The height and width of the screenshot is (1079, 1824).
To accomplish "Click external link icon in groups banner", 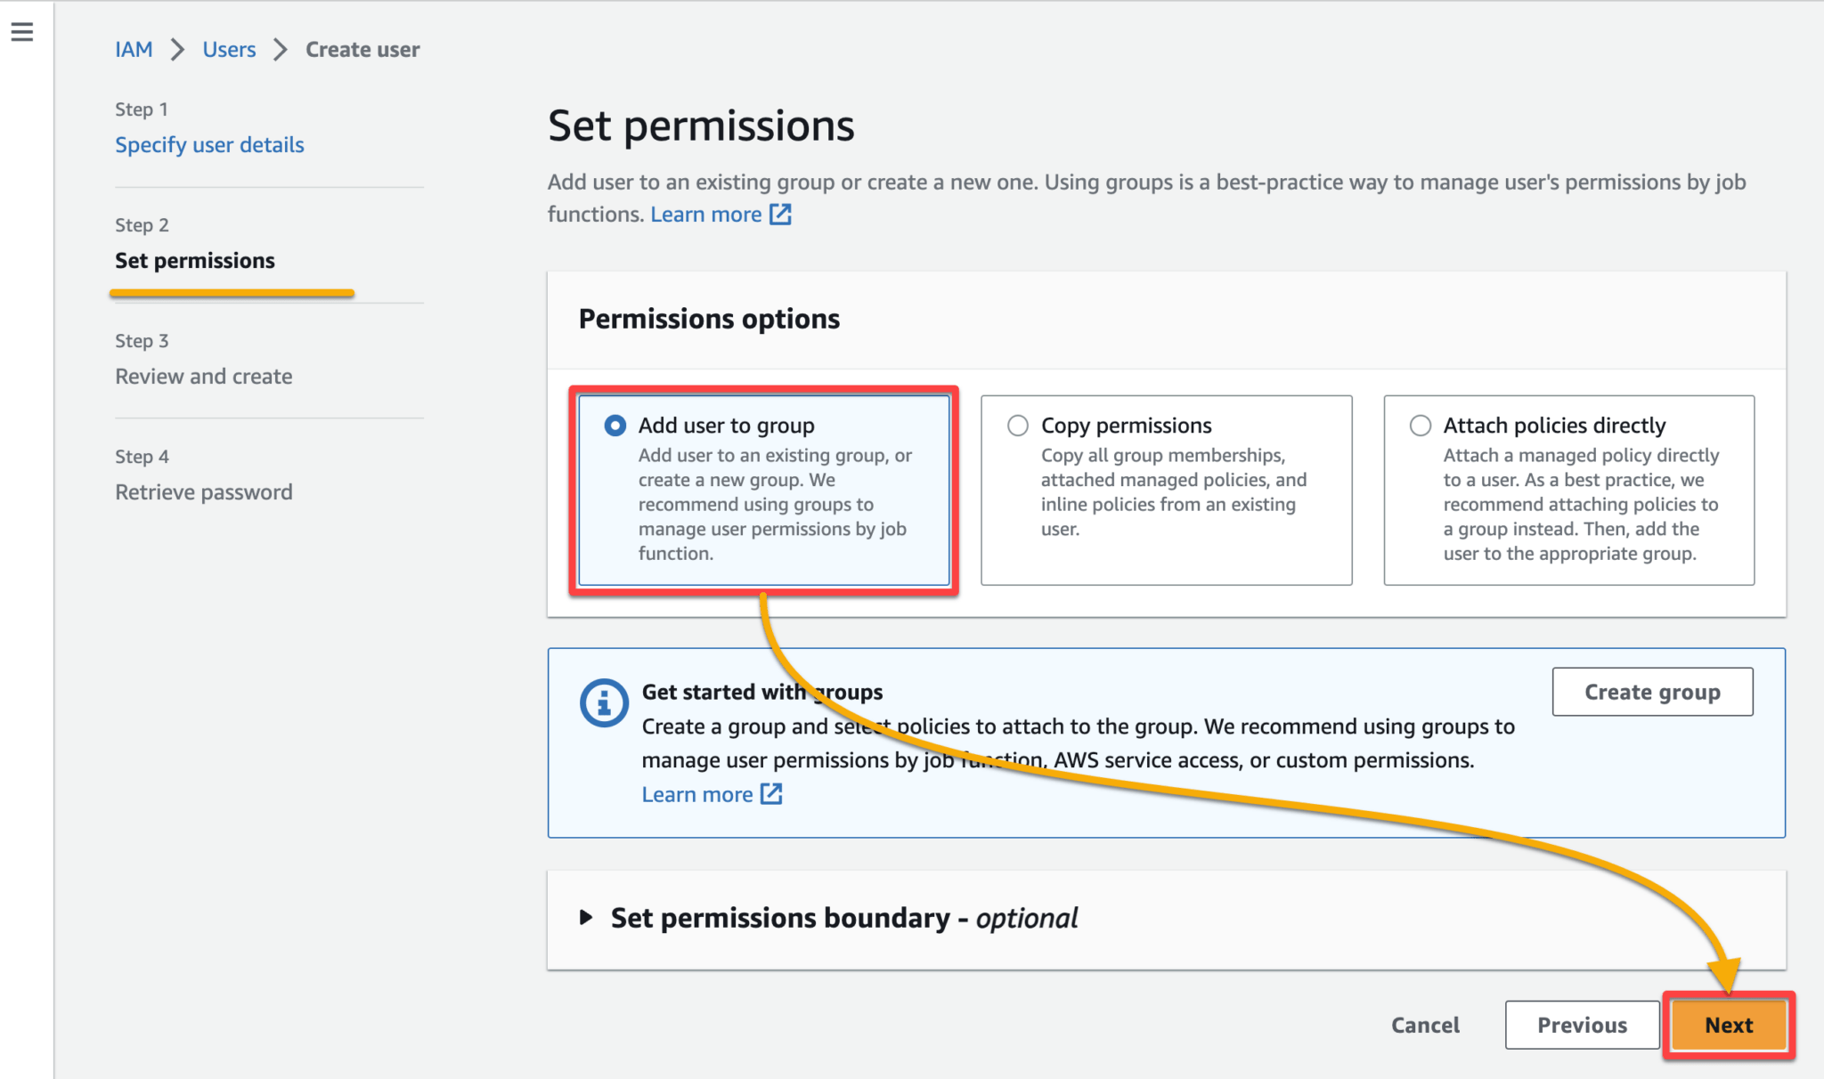I will click(x=771, y=794).
